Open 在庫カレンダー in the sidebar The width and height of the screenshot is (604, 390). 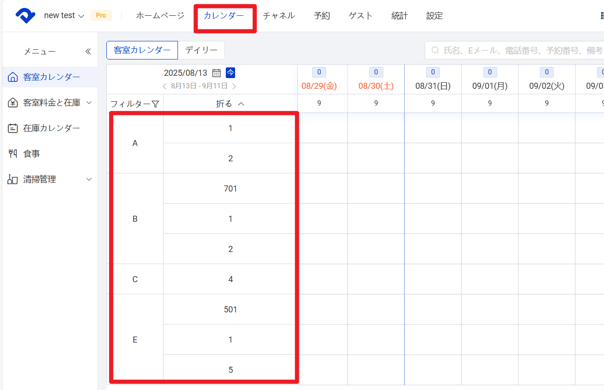coord(51,128)
